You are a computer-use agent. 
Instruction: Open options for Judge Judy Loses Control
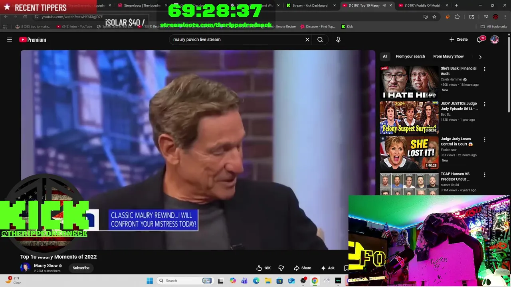[x=484, y=140]
